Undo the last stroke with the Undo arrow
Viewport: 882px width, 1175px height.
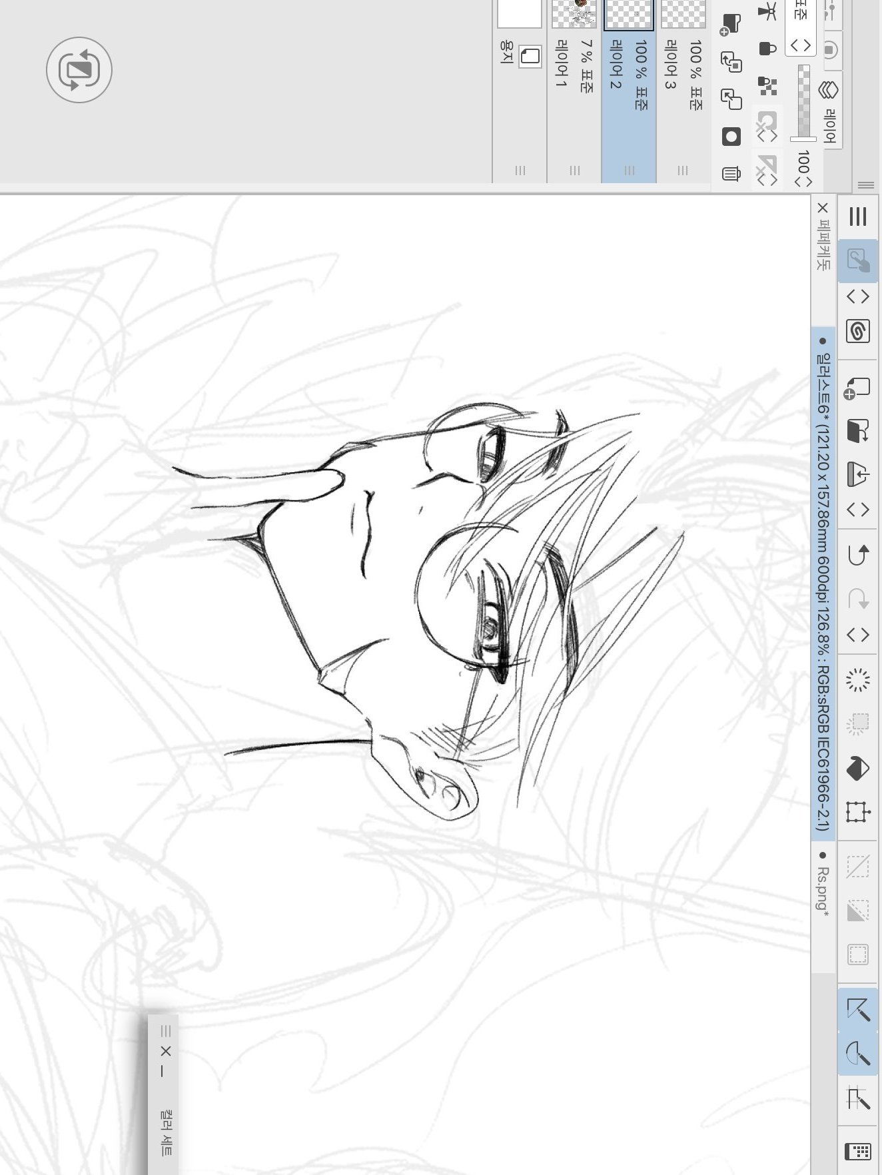[858, 555]
